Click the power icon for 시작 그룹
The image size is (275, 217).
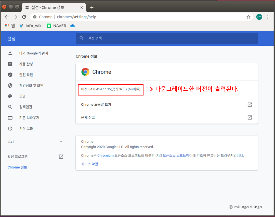(x=10, y=128)
